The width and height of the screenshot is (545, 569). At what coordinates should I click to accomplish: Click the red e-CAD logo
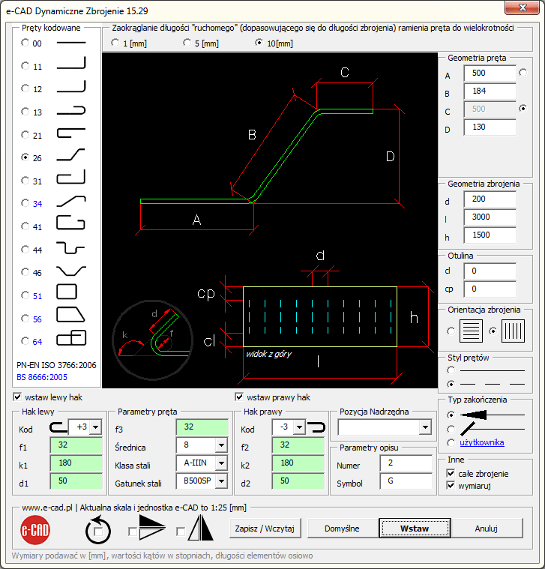(x=34, y=530)
